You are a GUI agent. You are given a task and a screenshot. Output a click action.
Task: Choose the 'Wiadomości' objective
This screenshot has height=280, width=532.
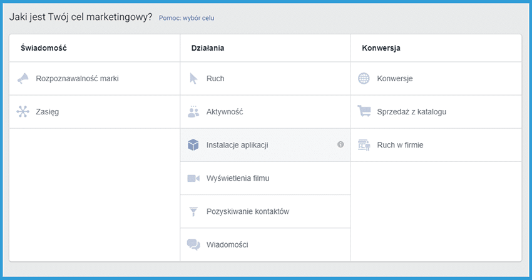[x=265, y=244]
